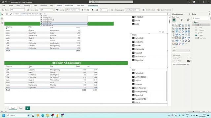Screen dimensions: 211x118
Task: Cancel the formula edit with the X icon
Action: pyautogui.click(x=7, y=14)
